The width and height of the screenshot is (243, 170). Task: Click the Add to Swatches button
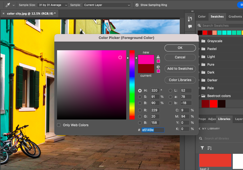[x=180, y=69]
